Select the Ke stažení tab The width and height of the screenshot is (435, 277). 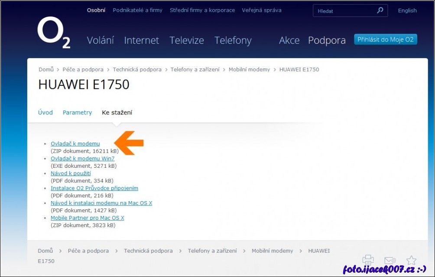point(117,112)
